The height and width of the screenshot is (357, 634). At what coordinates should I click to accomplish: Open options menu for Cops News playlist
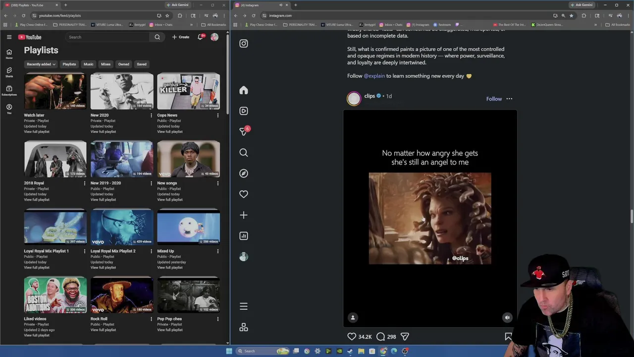217,116
